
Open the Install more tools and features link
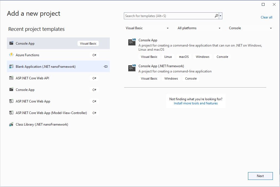196,103
